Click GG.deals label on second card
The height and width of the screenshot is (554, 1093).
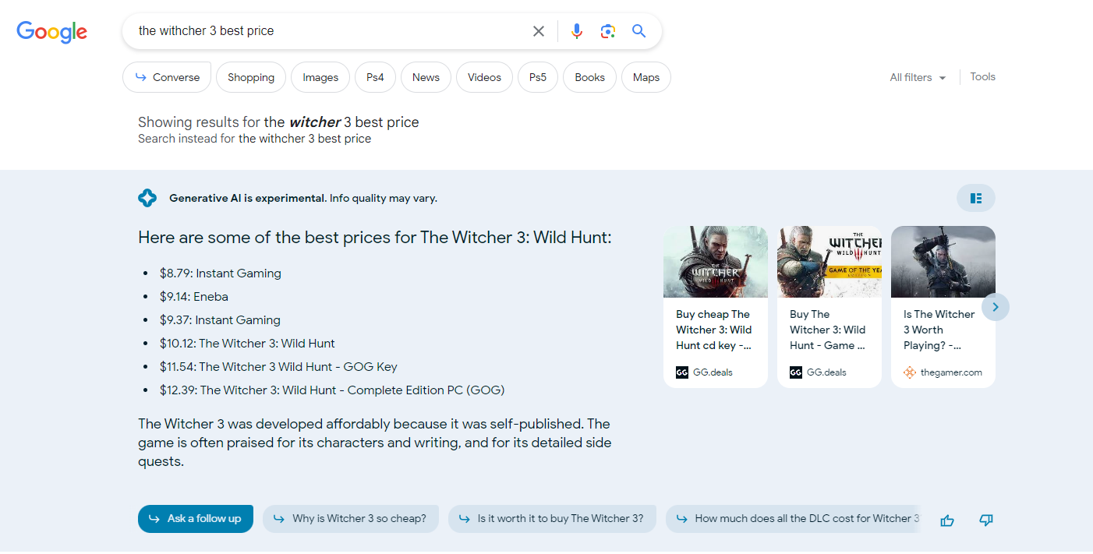[x=826, y=372]
